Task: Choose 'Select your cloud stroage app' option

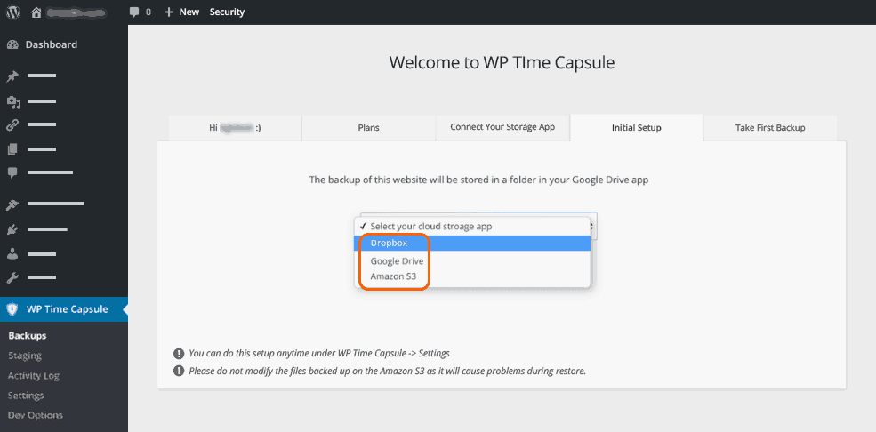Action: (x=472, y=227)
